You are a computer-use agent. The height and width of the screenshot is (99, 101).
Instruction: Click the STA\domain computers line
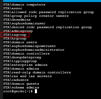click(x=24, y=5)
